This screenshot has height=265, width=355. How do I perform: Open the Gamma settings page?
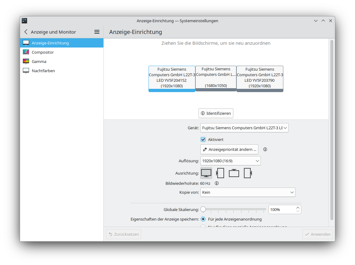coord(39,61)
